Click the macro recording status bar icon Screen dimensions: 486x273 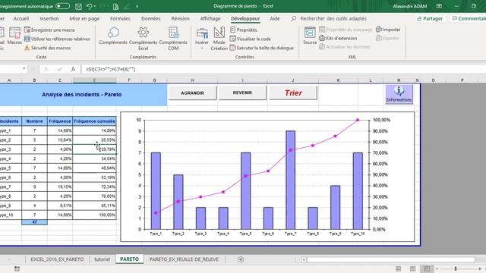[17, 269]
